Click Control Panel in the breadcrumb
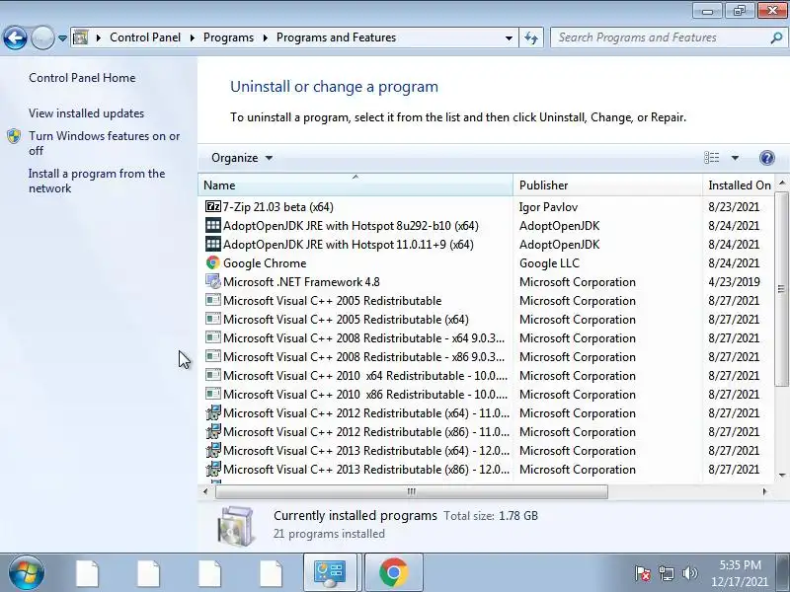 (145, 37)
